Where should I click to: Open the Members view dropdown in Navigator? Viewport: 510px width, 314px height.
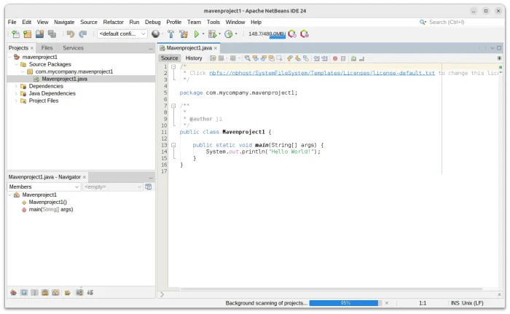(43, 187)
